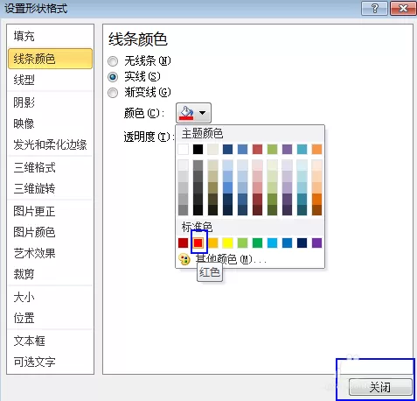Open the 阴影 category

point(50,102)
